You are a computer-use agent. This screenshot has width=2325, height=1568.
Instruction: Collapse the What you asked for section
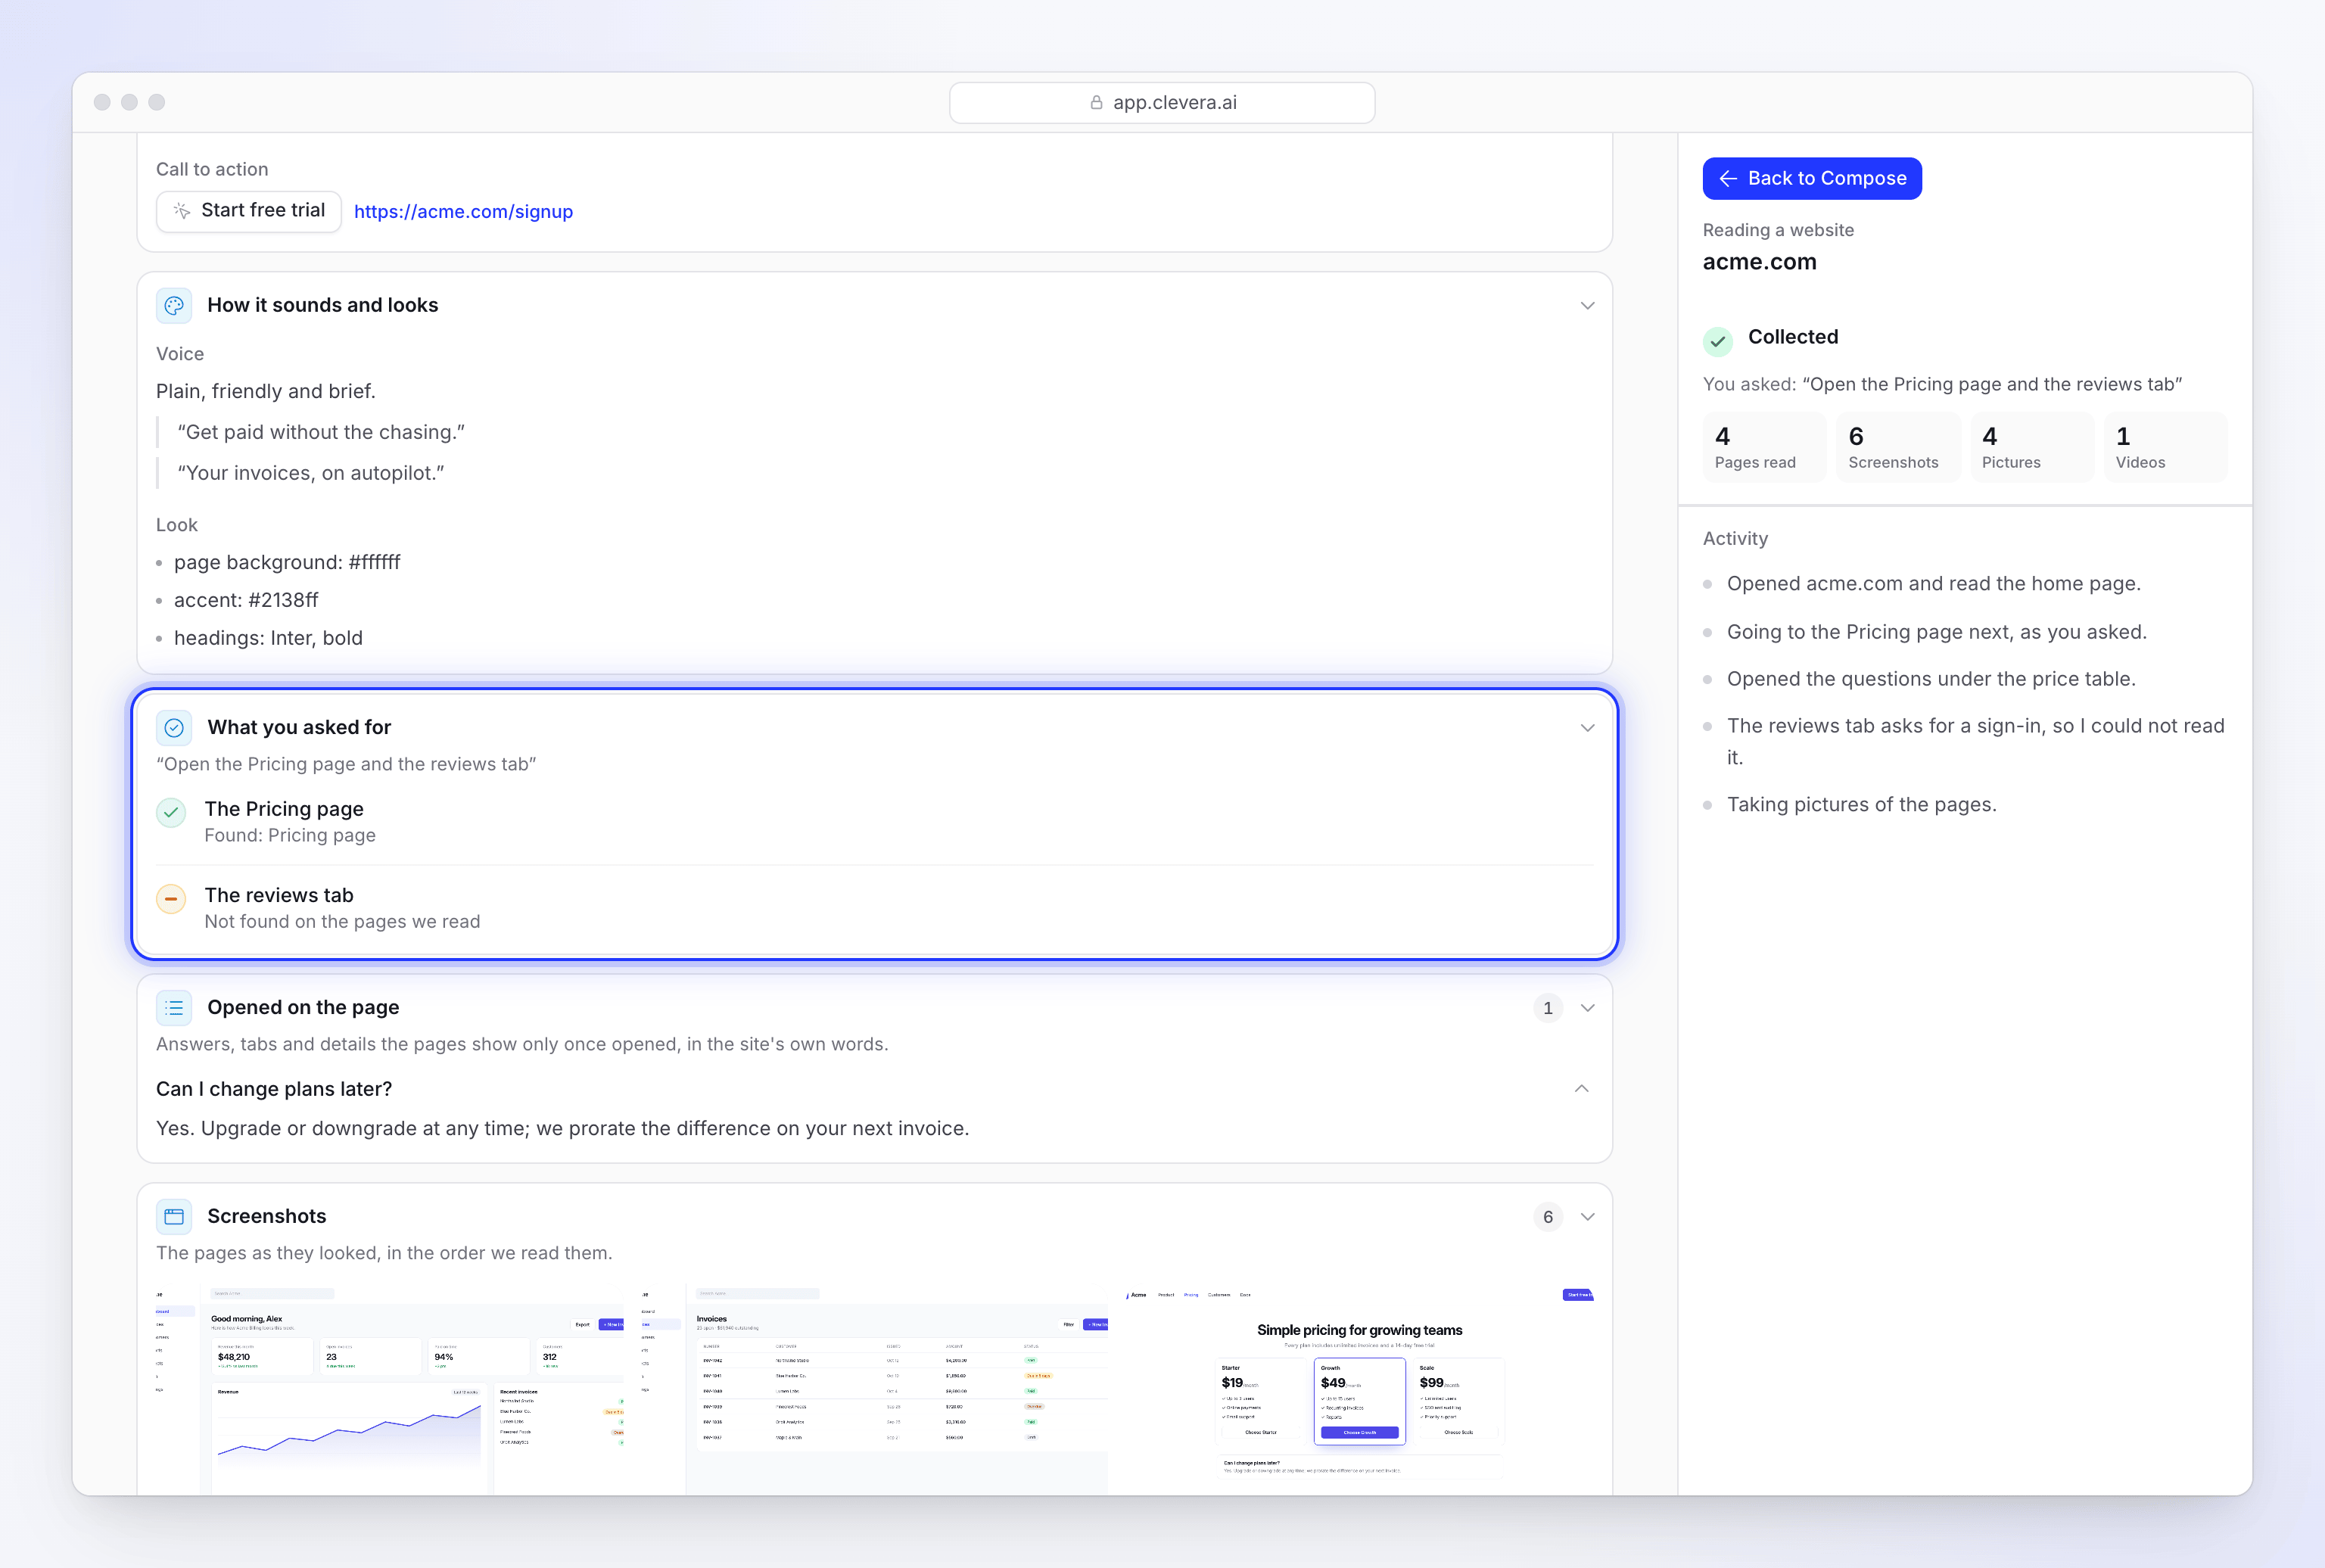(x=1587, y=728)
